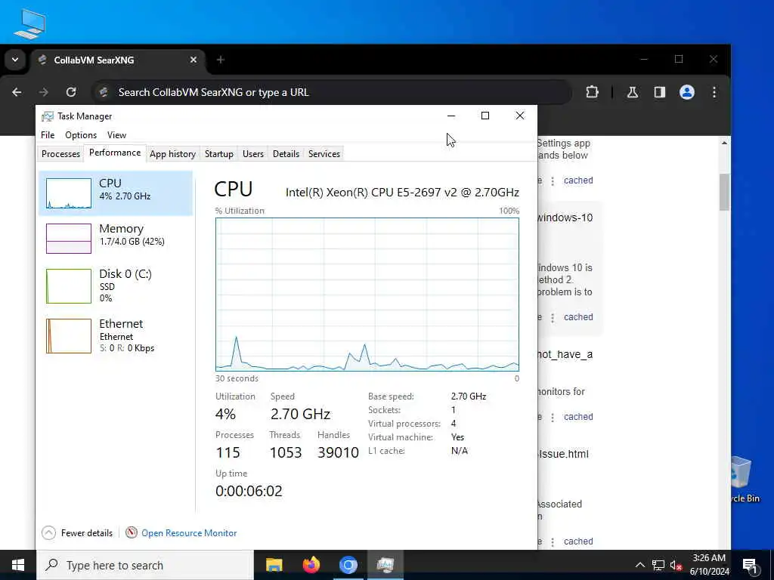The width and height of the screenshot is (774, 580).
Task: Go back in Chrome
Action: [x=17, y=92]
